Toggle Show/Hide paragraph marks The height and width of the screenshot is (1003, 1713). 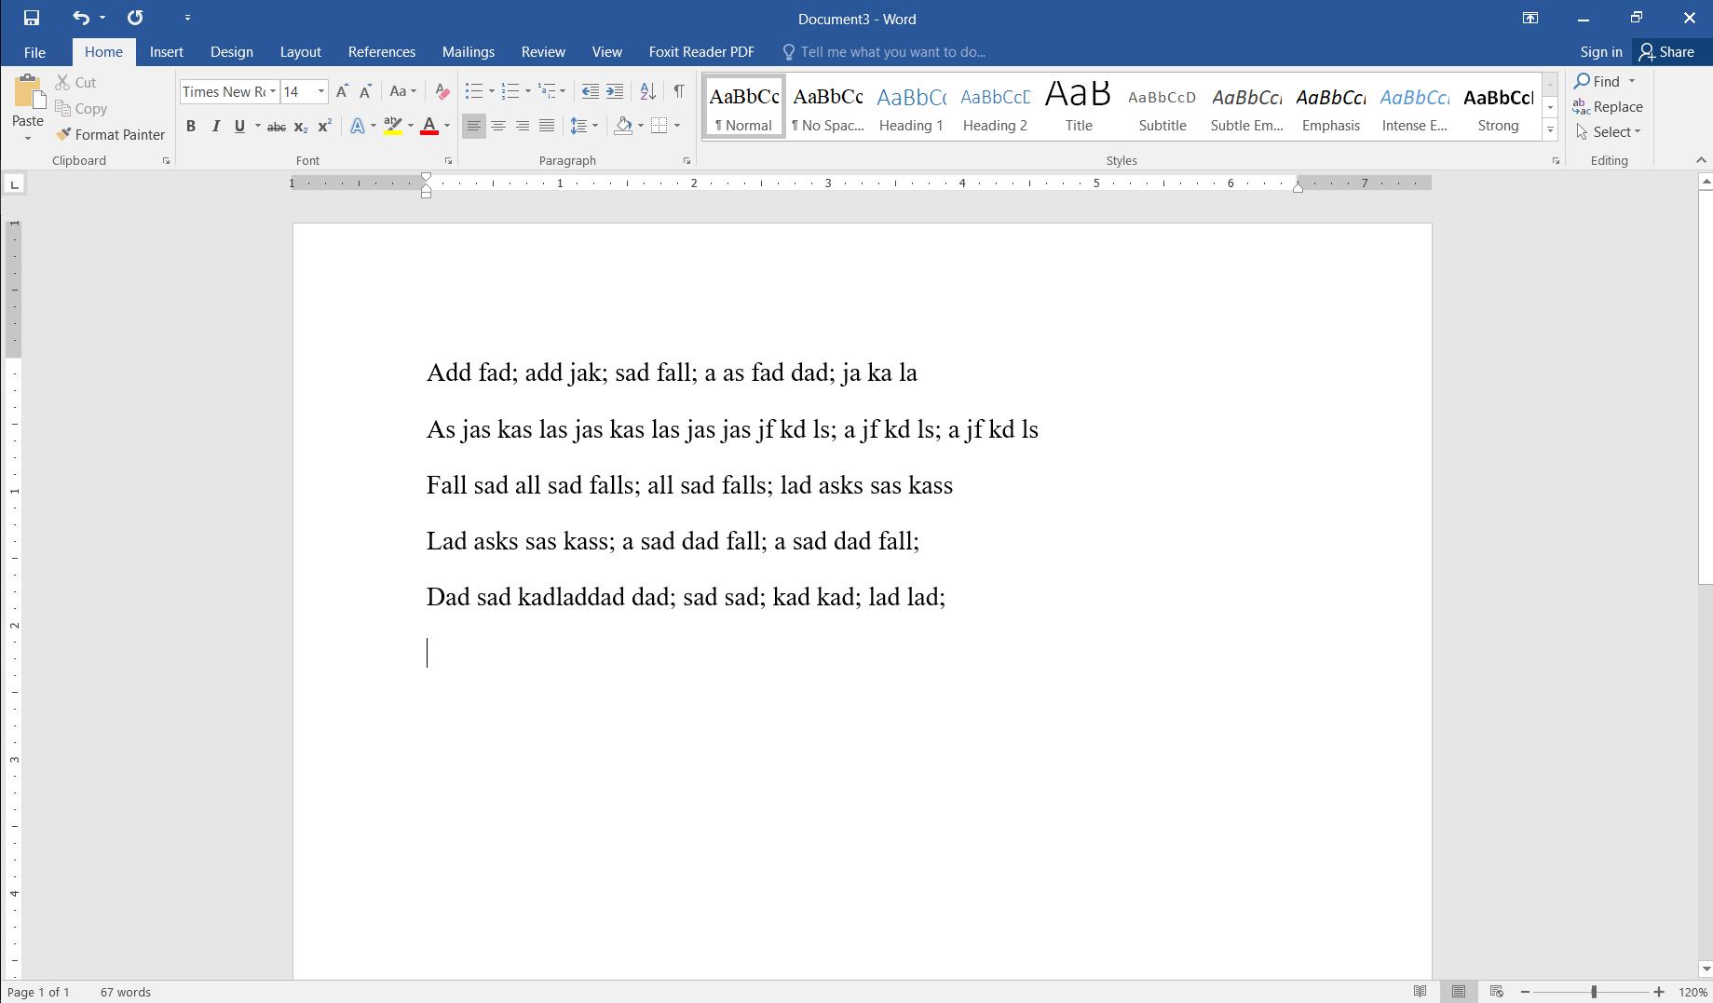(x=679, y=91)
